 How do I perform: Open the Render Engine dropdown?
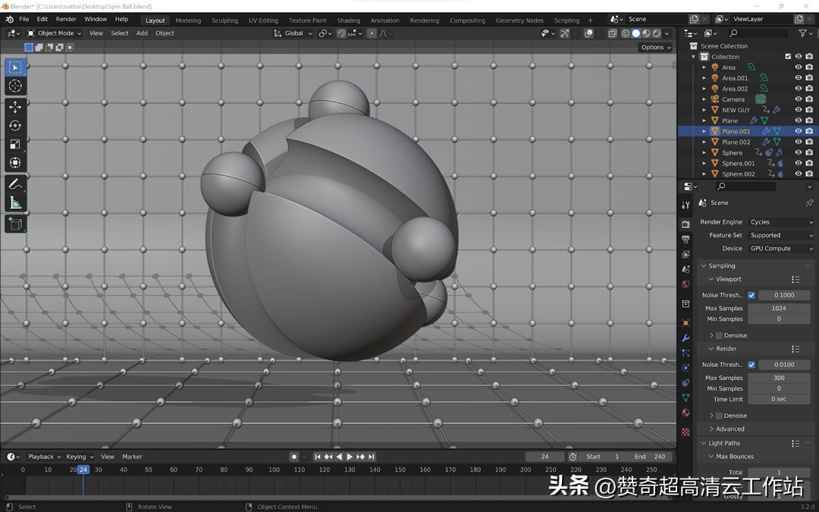pos(781,221)
